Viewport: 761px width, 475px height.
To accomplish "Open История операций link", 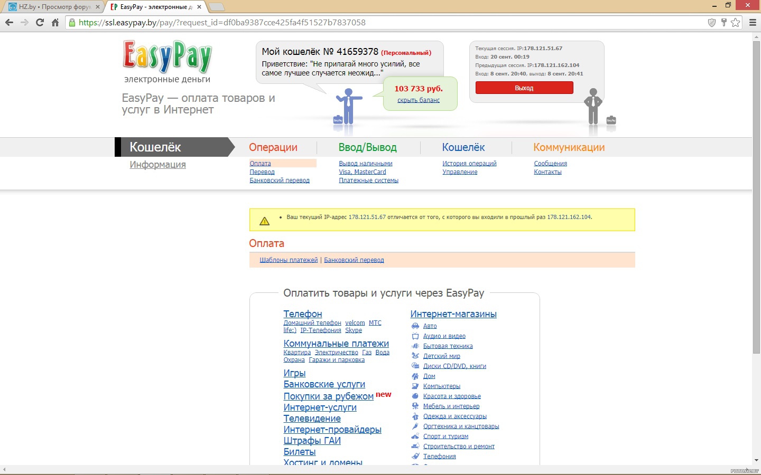I will tap(469, 164).
